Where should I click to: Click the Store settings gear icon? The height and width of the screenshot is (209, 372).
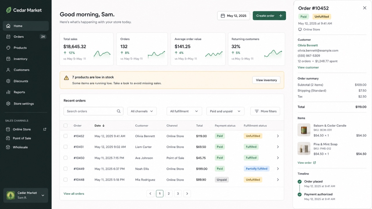8,103
